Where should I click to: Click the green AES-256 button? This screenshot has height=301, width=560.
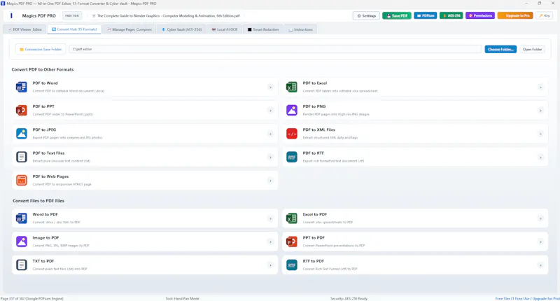[451, 15]
